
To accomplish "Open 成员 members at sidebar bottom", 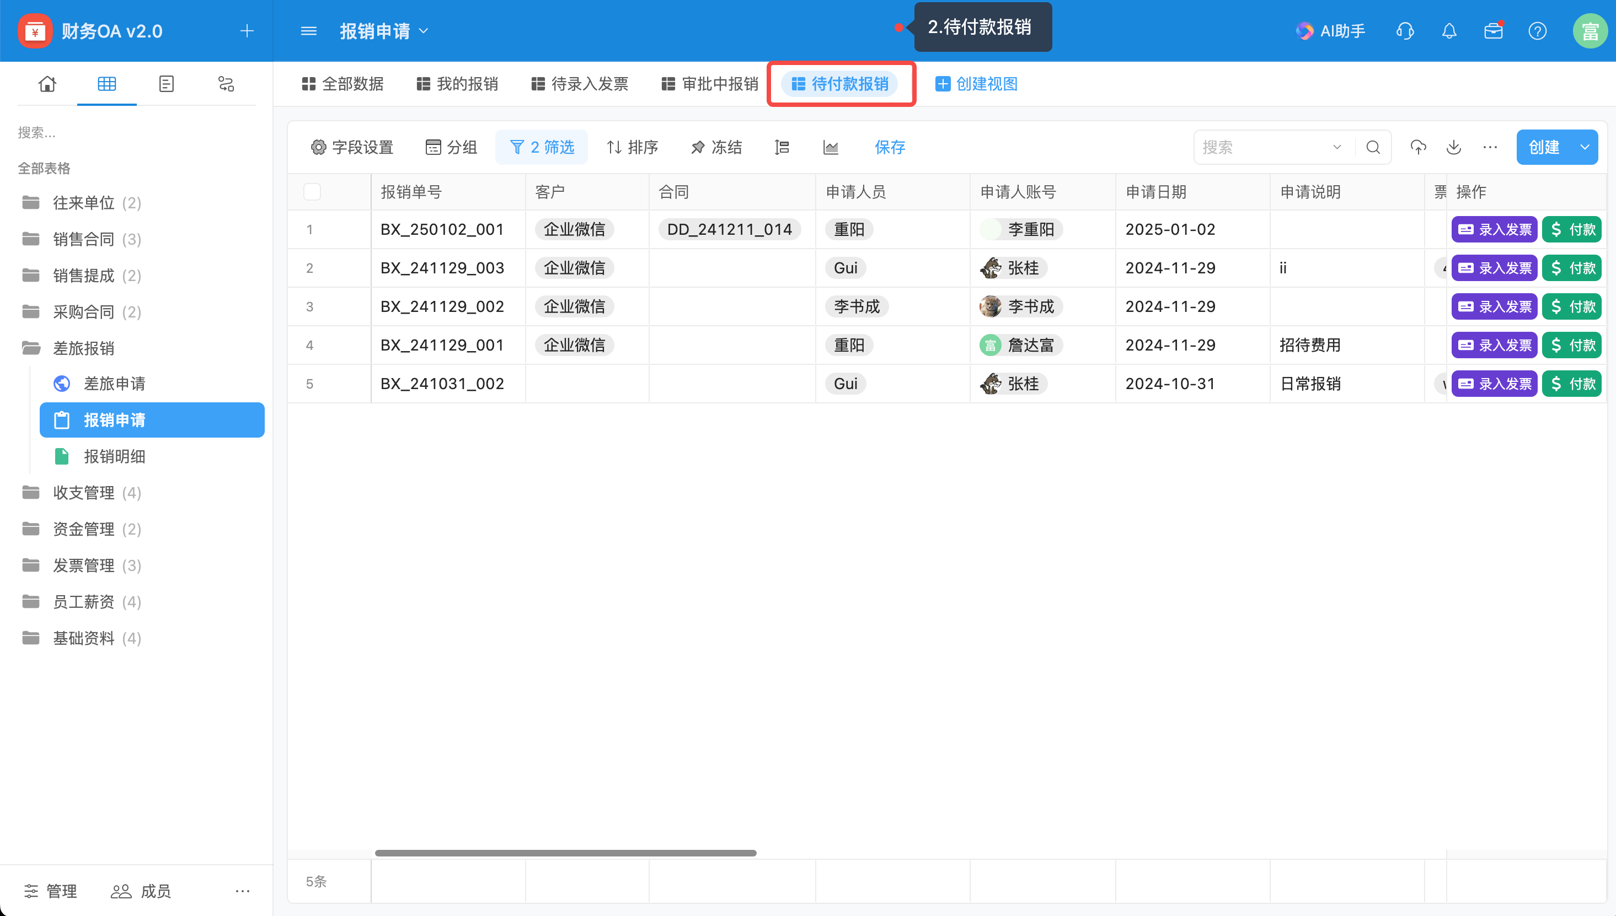I will [x=141, y=891].
